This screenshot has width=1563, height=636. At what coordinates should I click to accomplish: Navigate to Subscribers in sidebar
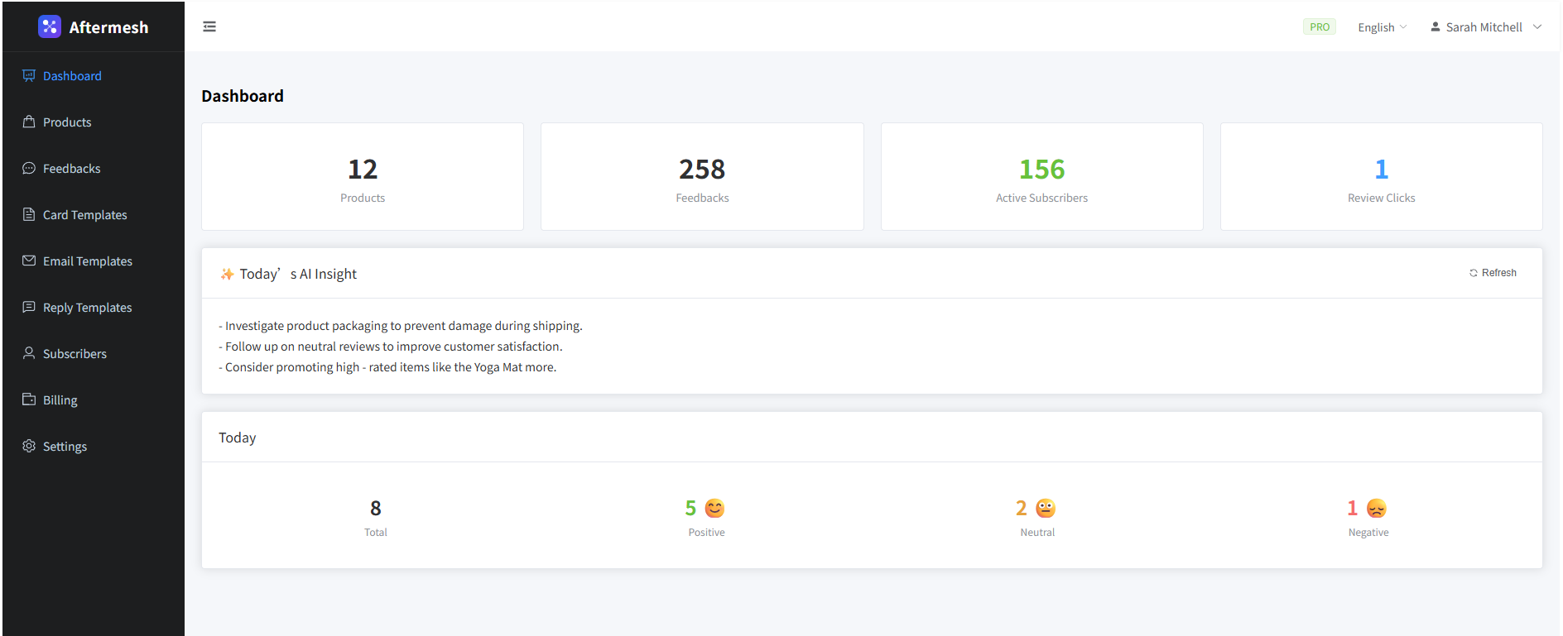click(94, 353)
